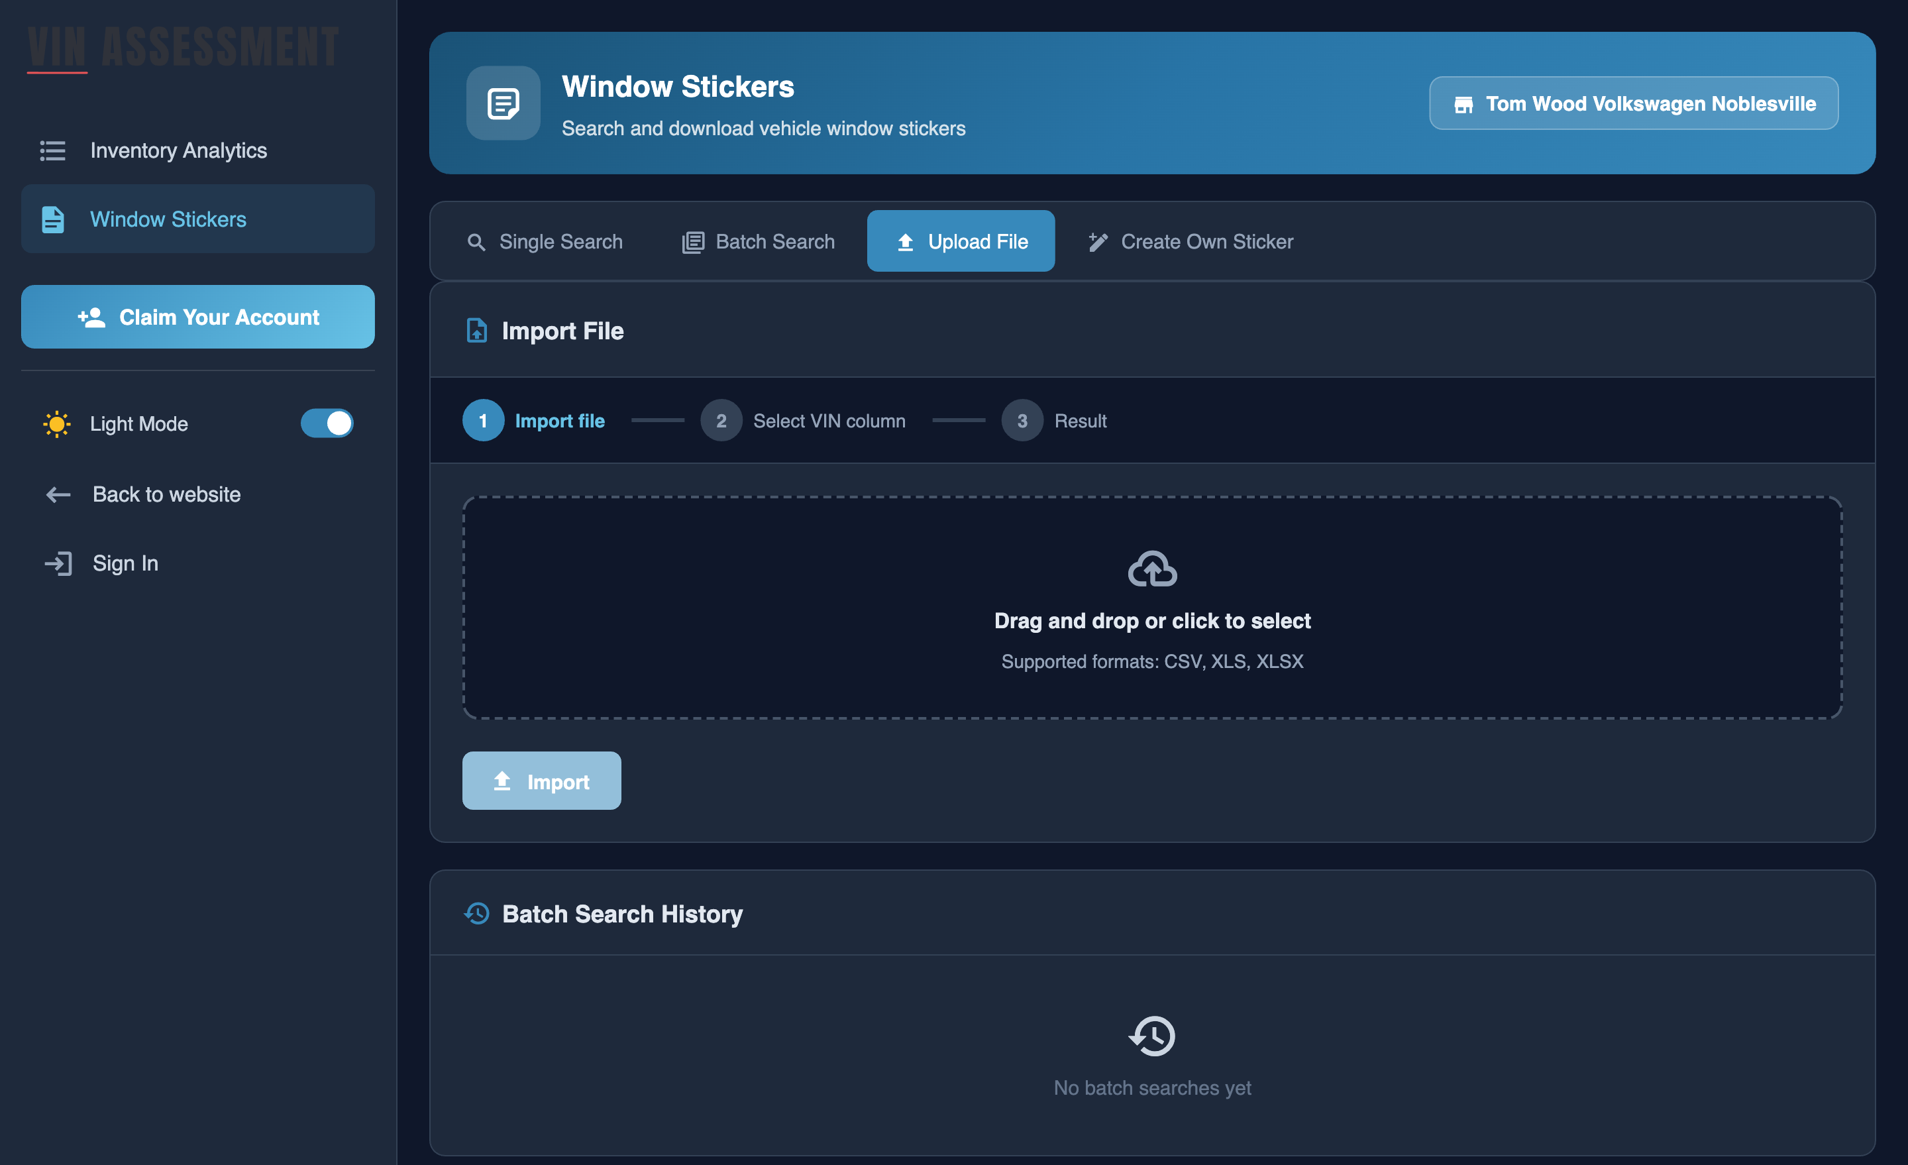
Task: Open the Create Own Sticker tab
Action: click(1191, 242)
